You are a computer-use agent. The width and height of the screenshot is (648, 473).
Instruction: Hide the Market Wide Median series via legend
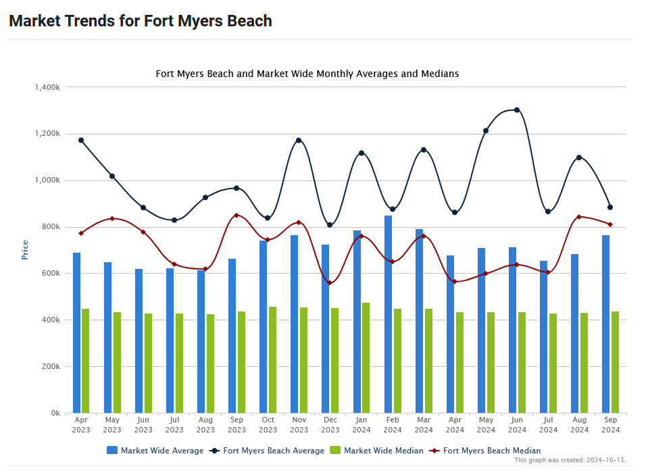tap(383, 451)
